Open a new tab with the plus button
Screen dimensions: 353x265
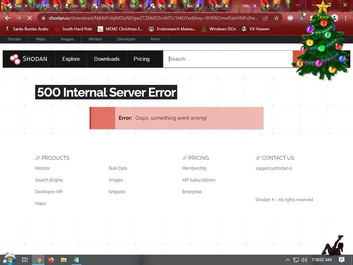(268, 6)
